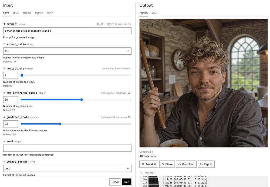Screen dimensions: 270x187
Task: Click the 'Number of images to output.' text
Action: (19, 82)
